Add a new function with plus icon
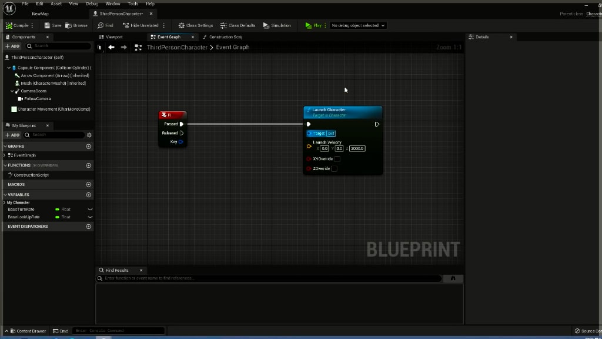The width and height of the screenshot is (602, 339). coord(89,165)
